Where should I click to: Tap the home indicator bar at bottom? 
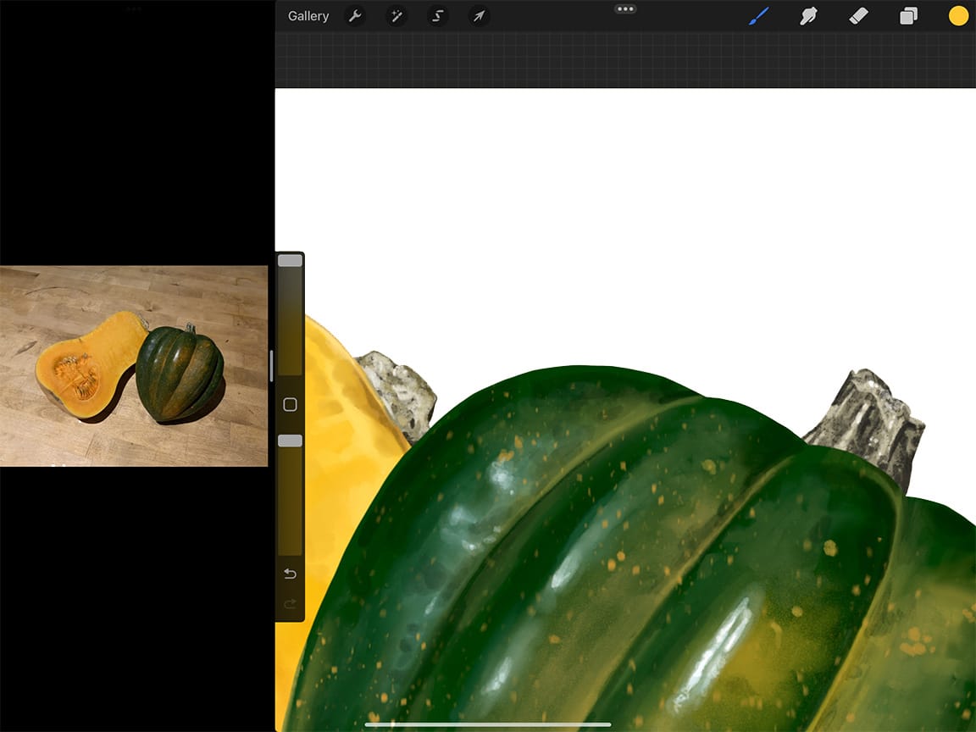coord(488,724)
